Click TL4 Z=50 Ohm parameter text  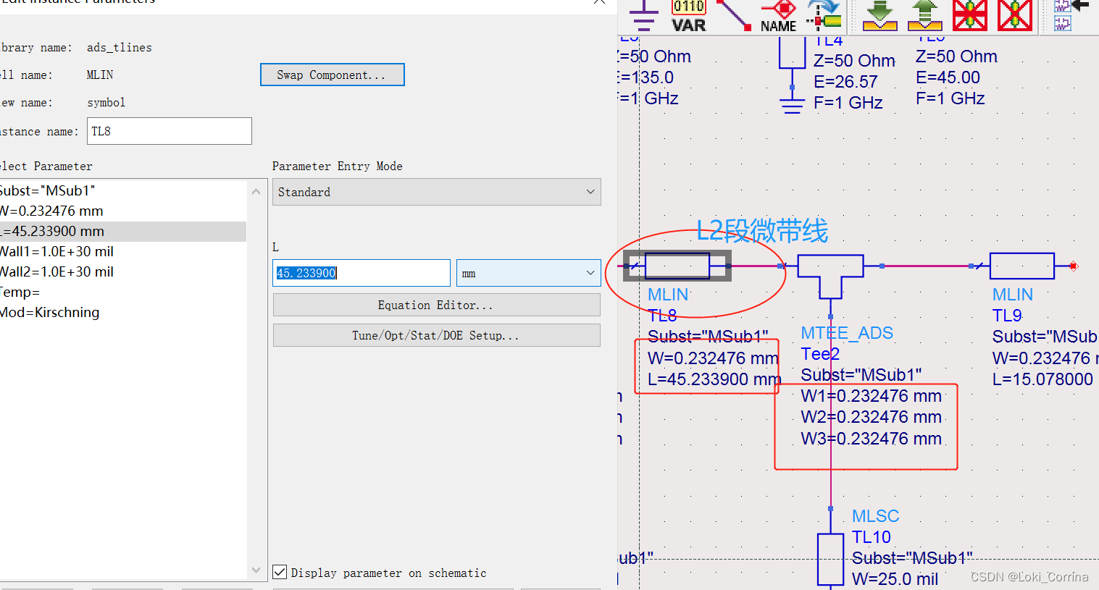(x=854, y=61)
